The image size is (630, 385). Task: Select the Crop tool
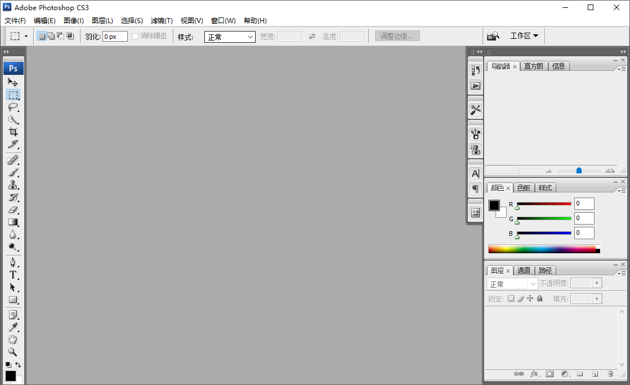(14, 132)
